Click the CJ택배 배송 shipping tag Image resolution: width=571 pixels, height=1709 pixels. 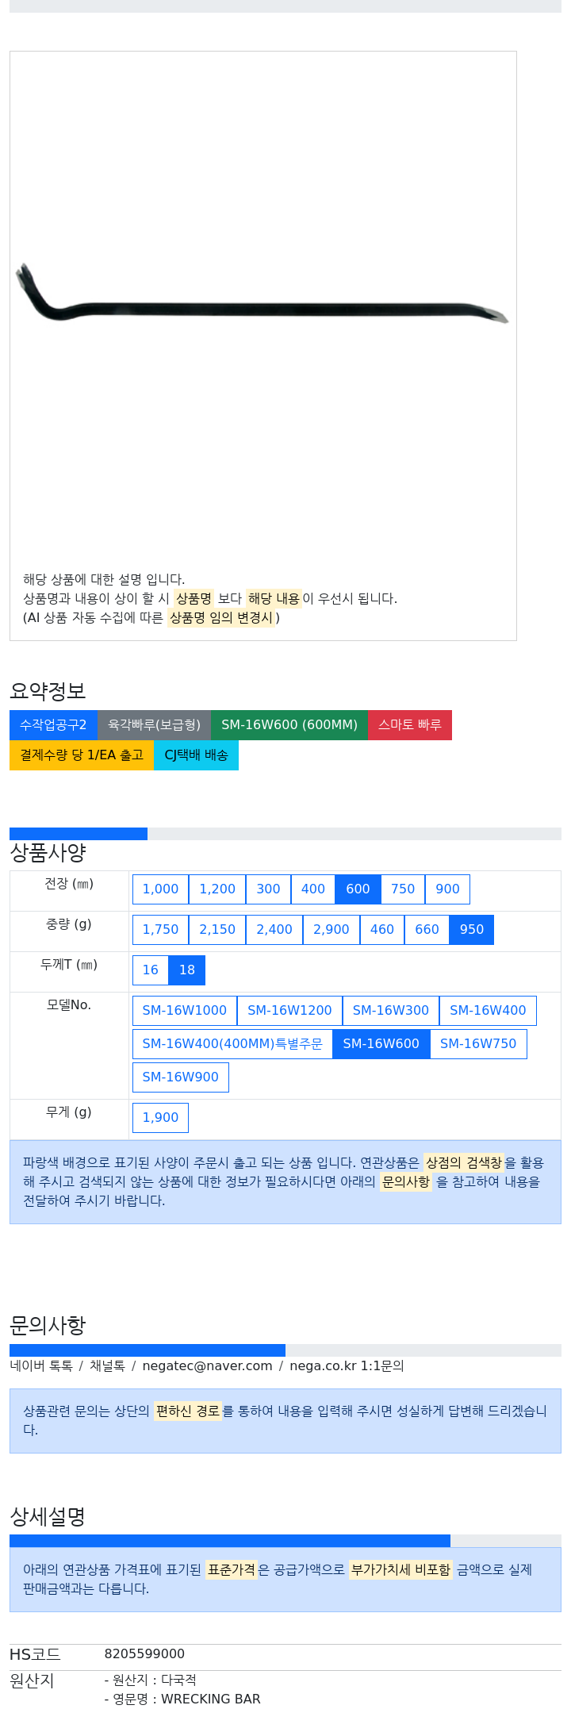point(196,755)
